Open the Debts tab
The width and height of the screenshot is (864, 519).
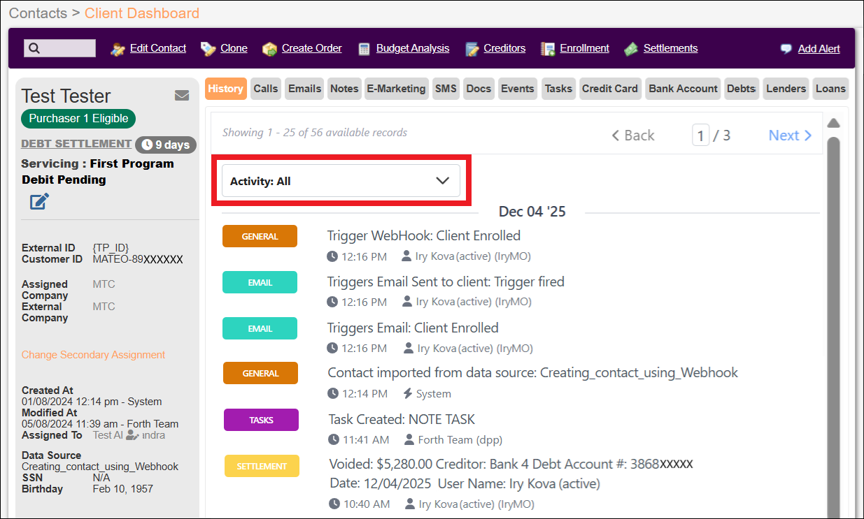[741, 89]
